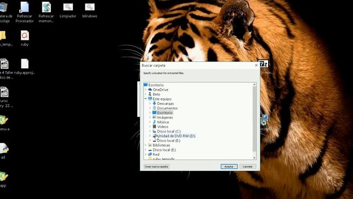Viewport: 353px width, 199px height.
Task: Click the tree scrollbar up arrow
Action: pyautogui.click(x=254, y=85)
